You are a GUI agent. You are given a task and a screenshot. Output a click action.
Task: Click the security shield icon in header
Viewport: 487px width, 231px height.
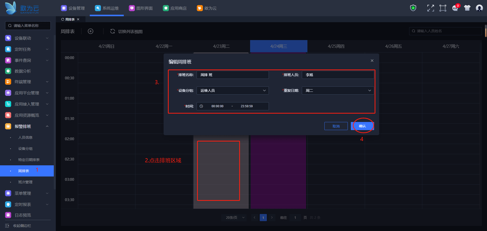point(413,8)
